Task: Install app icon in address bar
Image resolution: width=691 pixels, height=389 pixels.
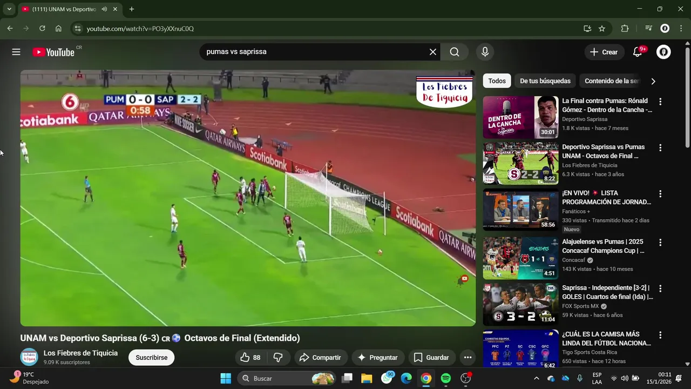Action: coord(587,29)
